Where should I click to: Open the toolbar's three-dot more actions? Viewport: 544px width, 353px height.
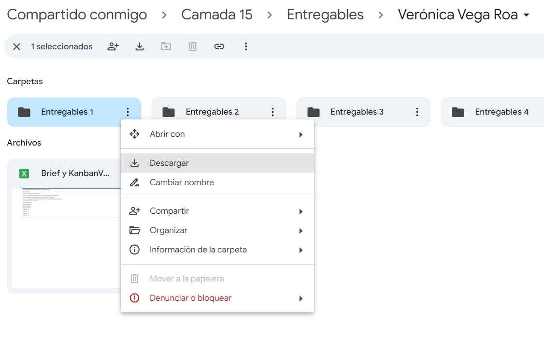[246, 46]
